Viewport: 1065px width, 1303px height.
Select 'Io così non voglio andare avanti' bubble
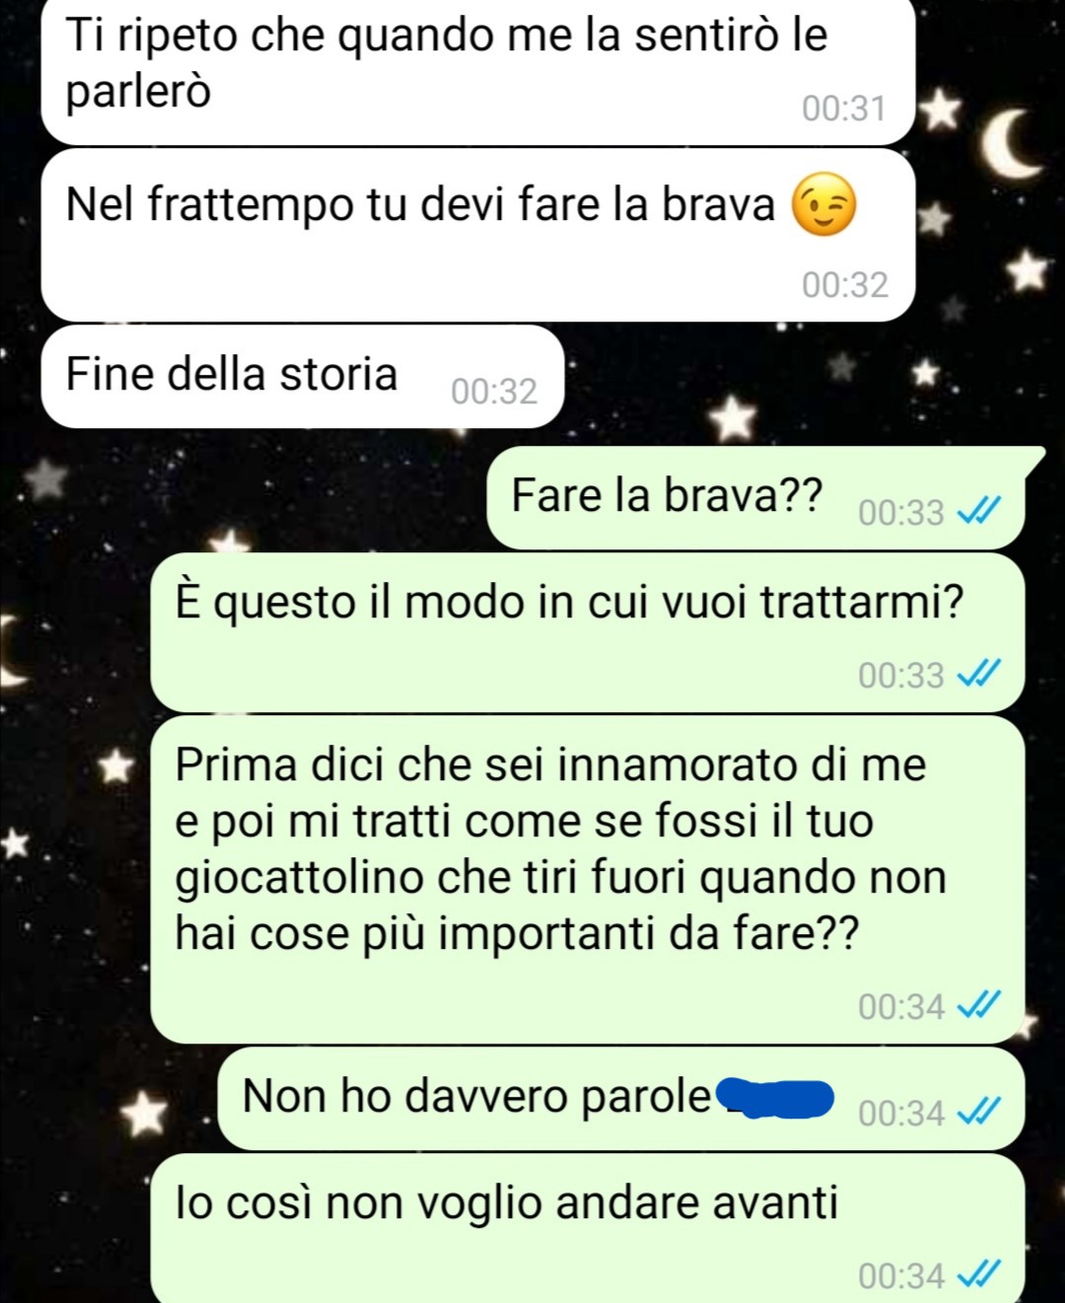tap(588, 1229)
